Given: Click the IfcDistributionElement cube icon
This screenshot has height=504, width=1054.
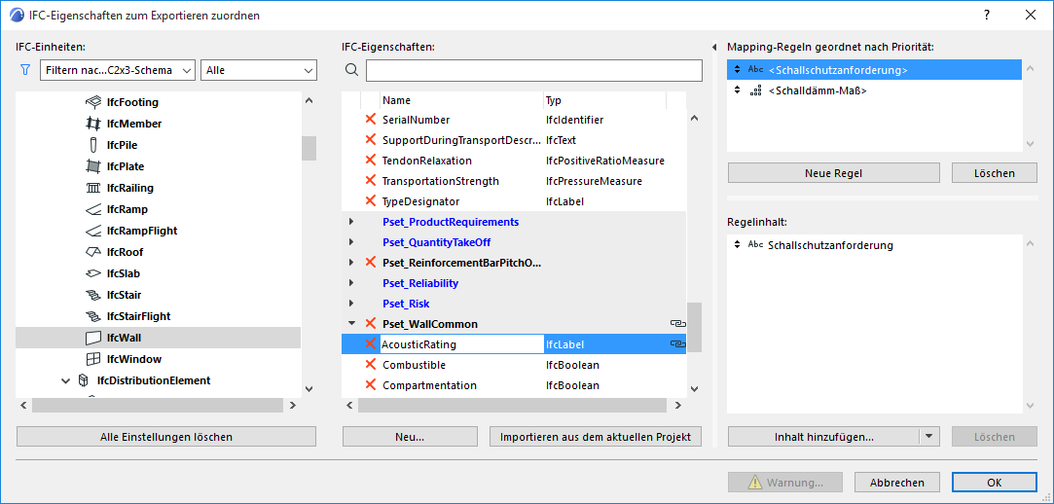Looking at the screenshot, I should (x=84, y=381).
